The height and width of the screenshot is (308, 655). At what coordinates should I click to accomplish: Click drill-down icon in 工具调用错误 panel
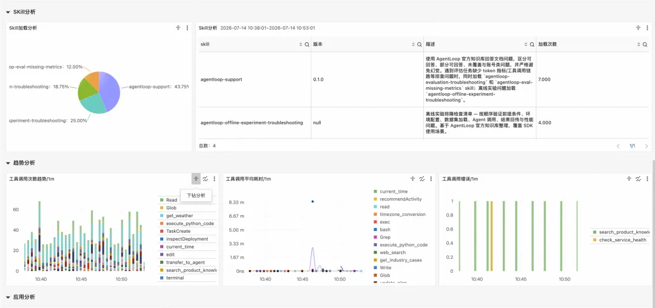click(x=629, y=179)
